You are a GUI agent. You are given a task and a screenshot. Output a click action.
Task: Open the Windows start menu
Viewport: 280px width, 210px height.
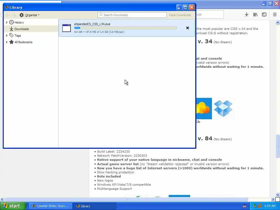click(13, 206)
